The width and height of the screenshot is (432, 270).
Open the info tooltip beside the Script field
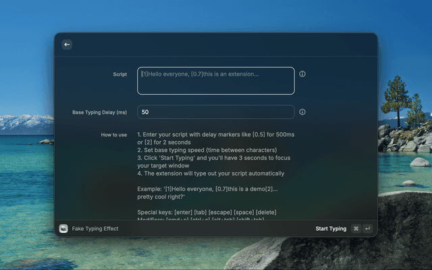click(x=302, y=74)
